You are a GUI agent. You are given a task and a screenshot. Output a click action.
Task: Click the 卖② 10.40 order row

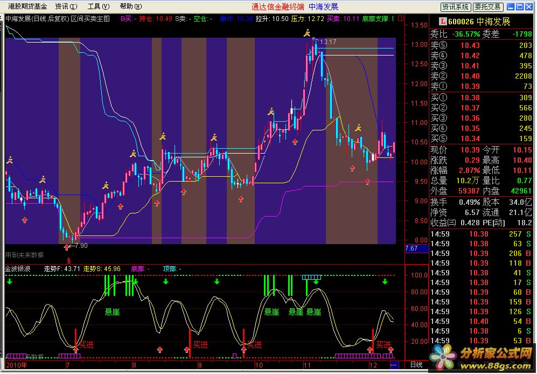coord(481,76)
